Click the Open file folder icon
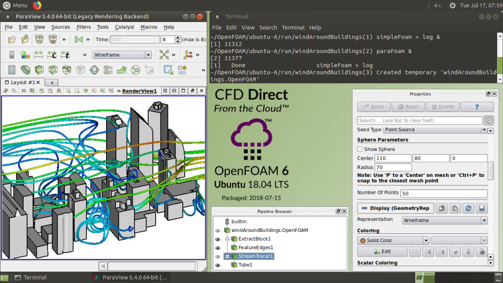503x283 pixels. point(12,39)
